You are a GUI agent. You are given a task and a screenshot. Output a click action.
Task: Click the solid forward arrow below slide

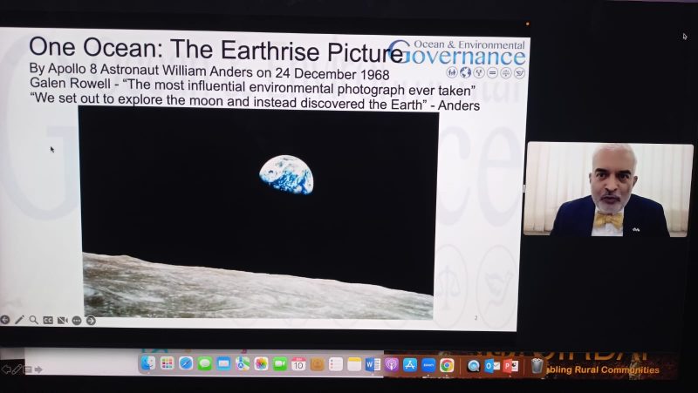click(x=38, y=369)
